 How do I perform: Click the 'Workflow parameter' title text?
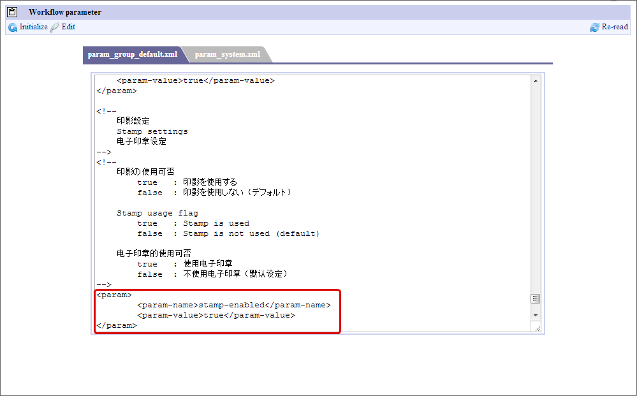coord(65,12)
